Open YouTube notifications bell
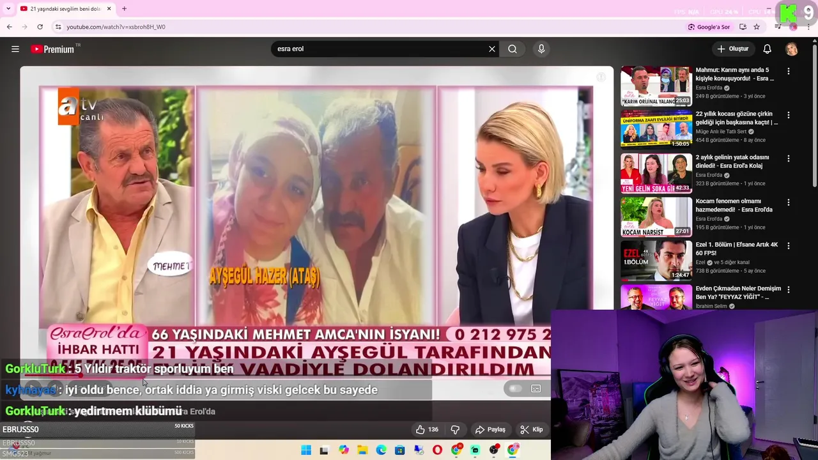This screenshot has height=460, width=818. pyautogui.click(x=768, y=49)
